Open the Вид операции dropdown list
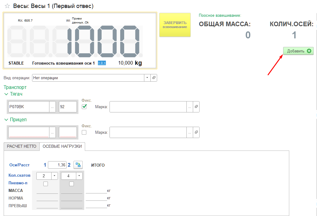The height and width of the screenshot is (216, 317). click(x=147, y=78)
